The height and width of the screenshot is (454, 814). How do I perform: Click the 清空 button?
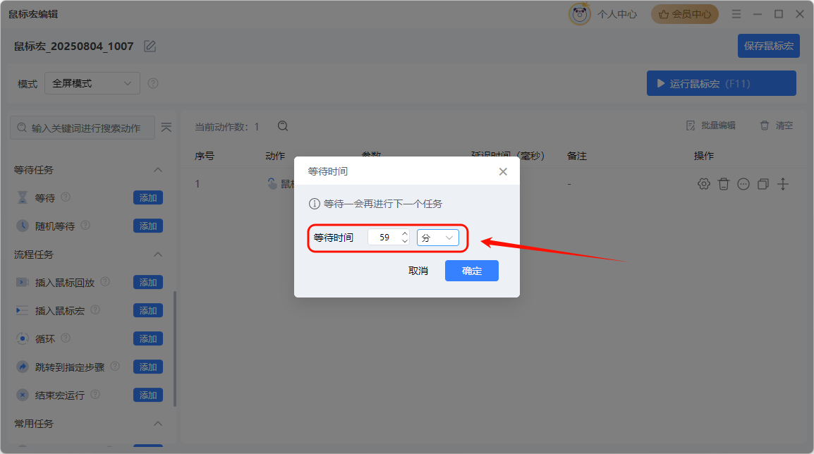(777, 125)
